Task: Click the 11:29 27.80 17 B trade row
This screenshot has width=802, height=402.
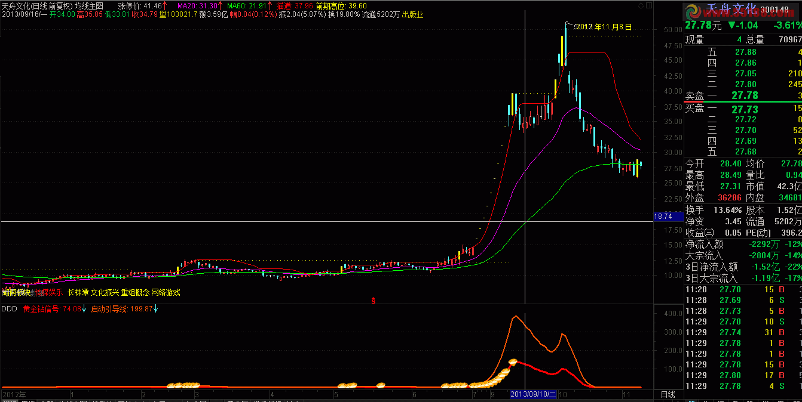Action: click(x=743, y=375)
